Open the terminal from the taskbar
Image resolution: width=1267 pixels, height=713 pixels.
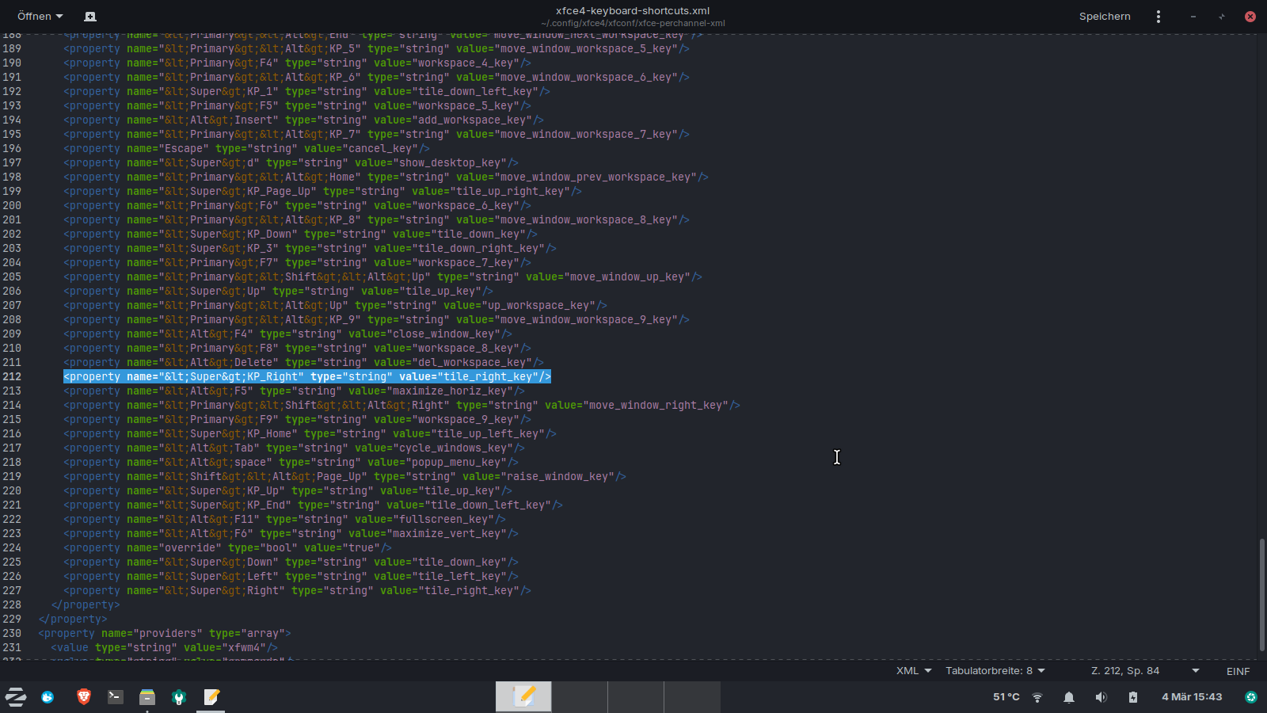[x=116, y=697]
